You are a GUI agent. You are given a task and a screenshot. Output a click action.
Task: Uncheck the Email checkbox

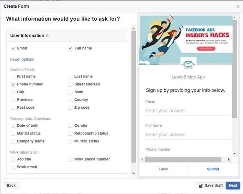pyautogui.click(x=13, y=48)
